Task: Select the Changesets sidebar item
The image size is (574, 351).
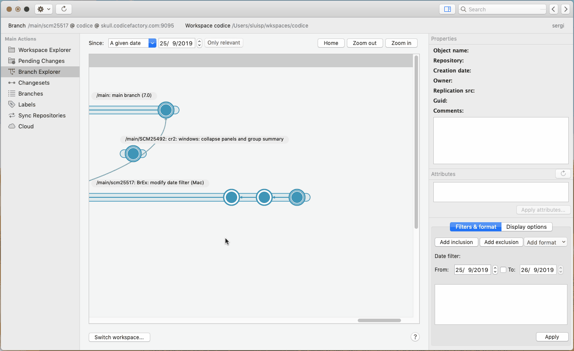Action: pos(34,83)
